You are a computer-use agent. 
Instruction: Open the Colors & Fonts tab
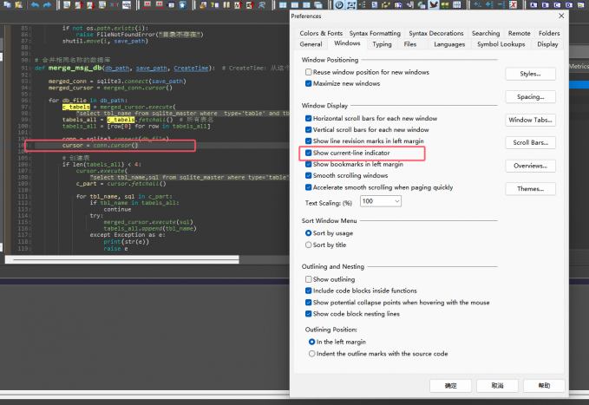pyautogui.click(x=321, y=33)
